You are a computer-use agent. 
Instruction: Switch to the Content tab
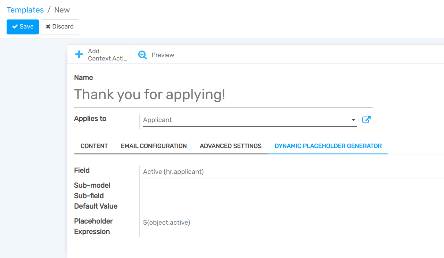point(94,146)
